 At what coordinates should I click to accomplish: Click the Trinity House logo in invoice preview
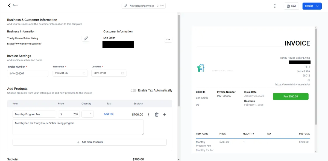[x=201, y=68]
